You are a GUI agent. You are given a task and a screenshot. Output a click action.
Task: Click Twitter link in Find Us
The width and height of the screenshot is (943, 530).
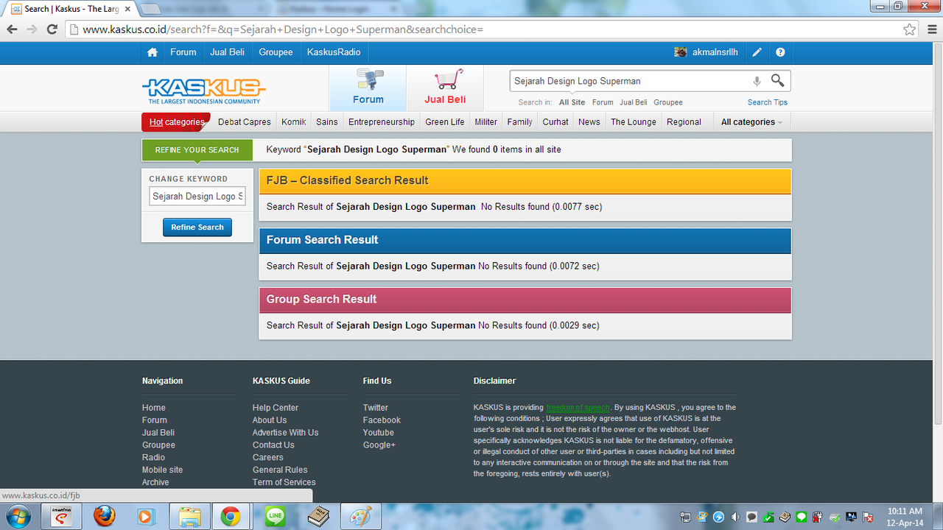376,408
